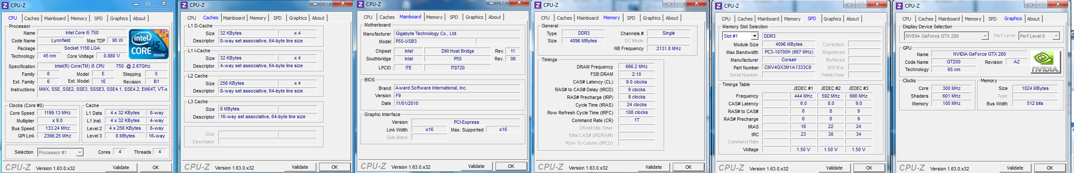Click the JEDEC #3 frequency '666 MHz'
The width and height of the screenshot is (1074, 173).
(858, 96)
